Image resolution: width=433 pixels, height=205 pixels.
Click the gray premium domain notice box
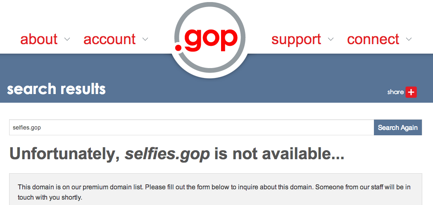(x=216, y=189)
